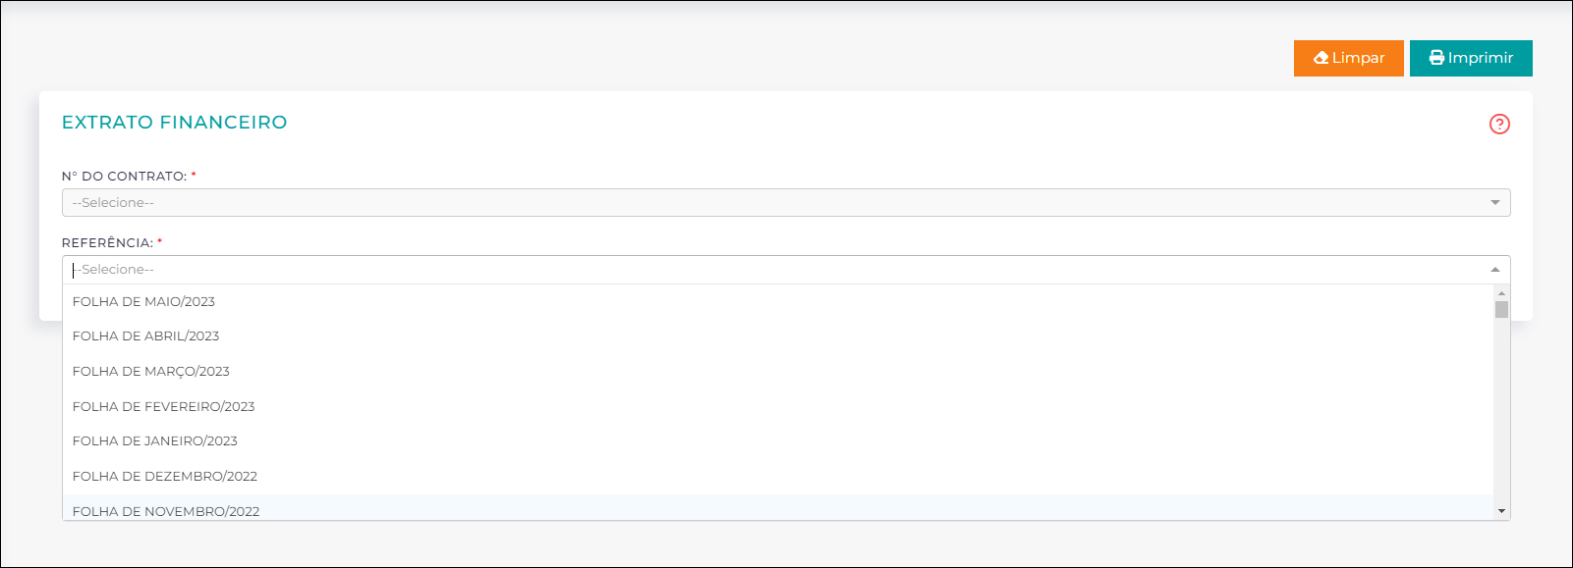Viewport: 1573px width, 568px height.
Task: Collapse the Referência dropdown with its arrow
Action: click(1495, 270)
